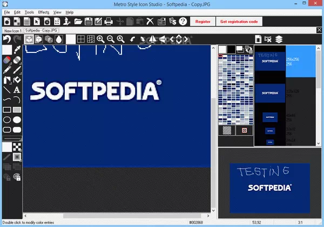Click the canvas horizontal scroll right arrow

208,216
